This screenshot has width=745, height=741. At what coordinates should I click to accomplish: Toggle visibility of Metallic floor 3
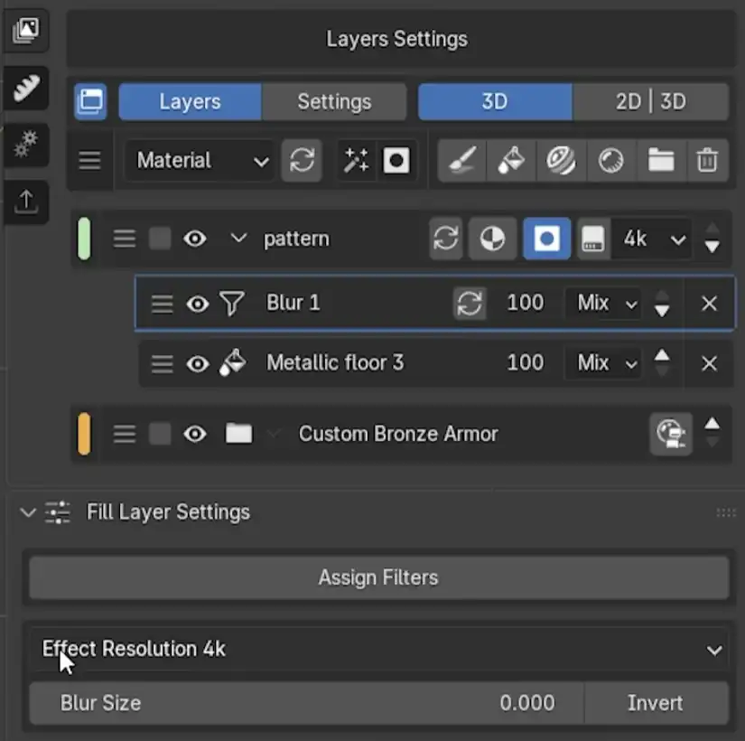[197, 363]
